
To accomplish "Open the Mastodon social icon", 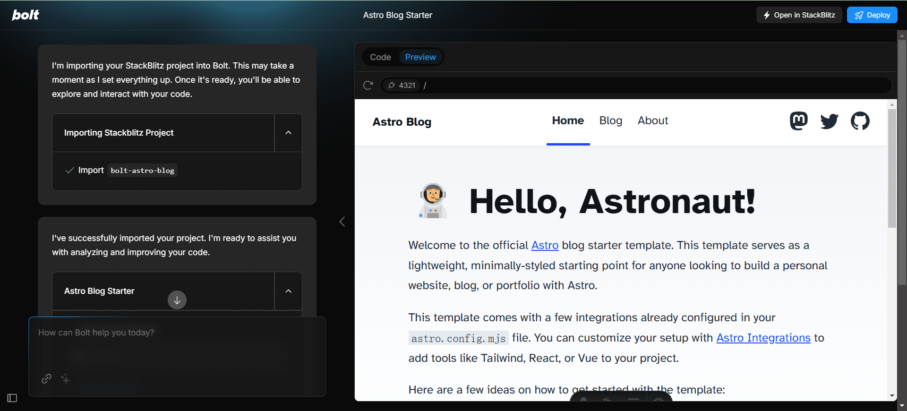I will [799, 121].
